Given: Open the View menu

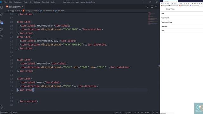Looking at the screenshot, I should (x=25, y=2).
